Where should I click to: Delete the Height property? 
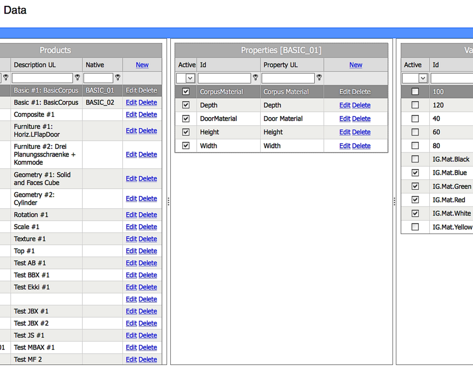pyautogui.click(x=362, y=132)
